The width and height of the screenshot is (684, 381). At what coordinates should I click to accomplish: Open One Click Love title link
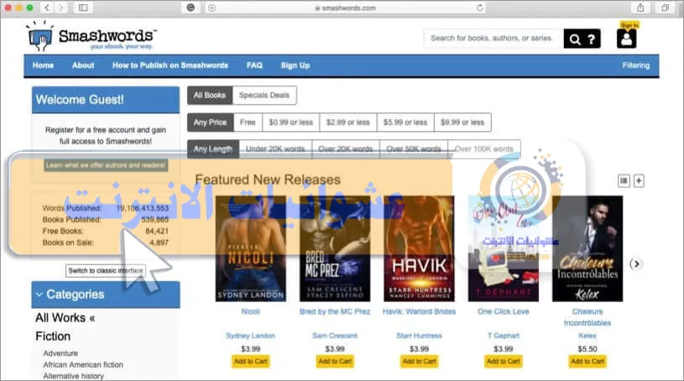pyautogui.click(x=504, y=311)
